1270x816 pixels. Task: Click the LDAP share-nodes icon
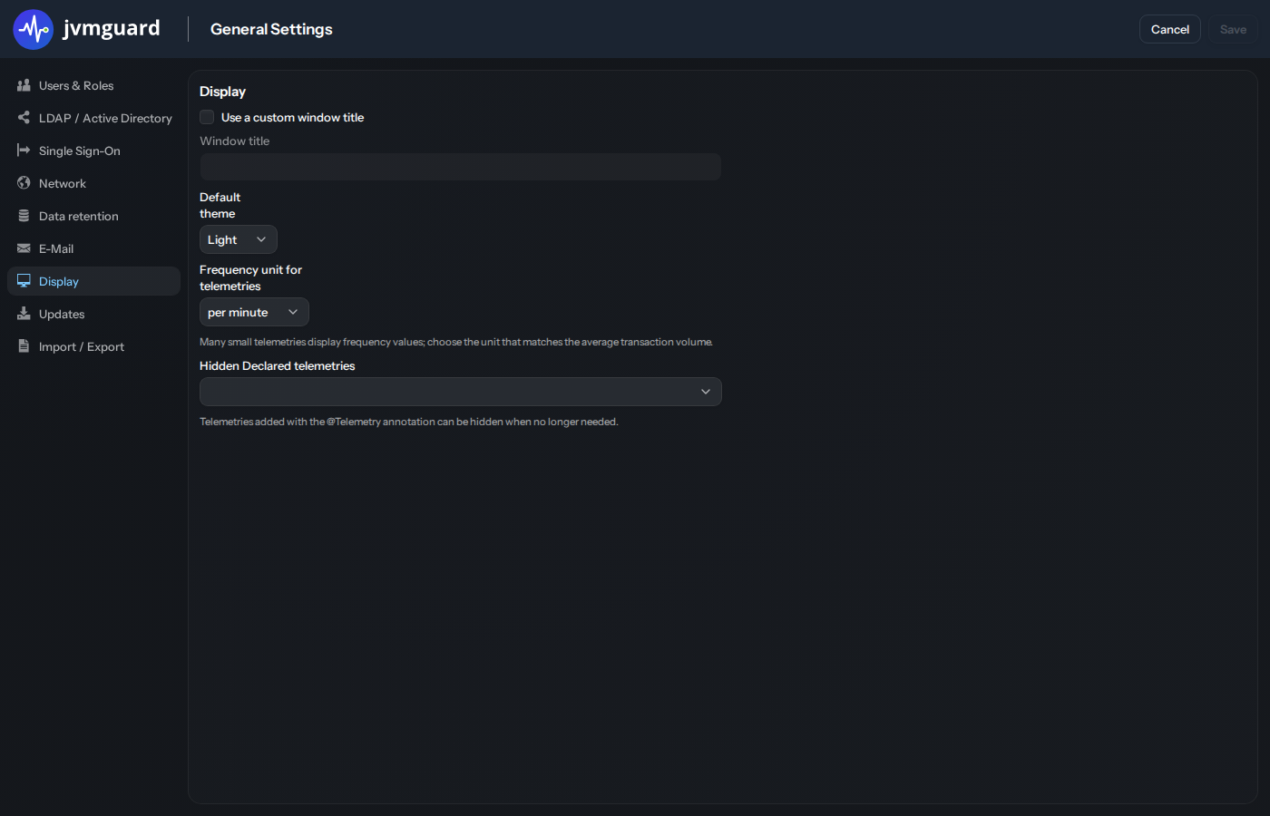24,118
